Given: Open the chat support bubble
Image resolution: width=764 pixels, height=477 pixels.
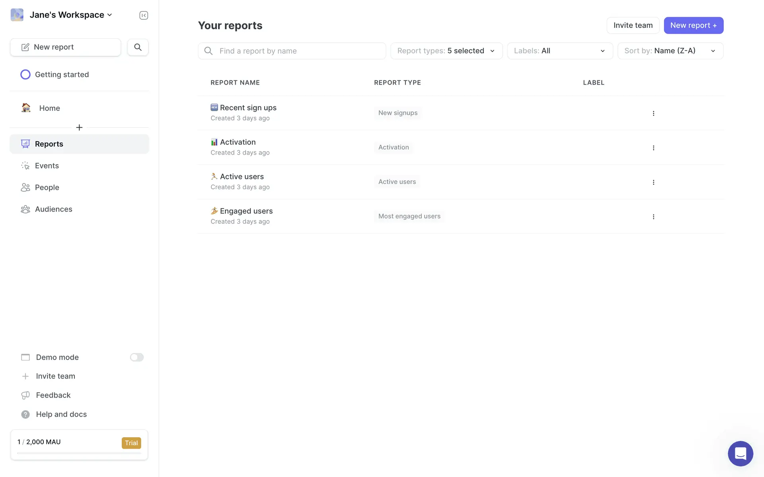Looking at the screenshot, I should click(x=740, y=453).
